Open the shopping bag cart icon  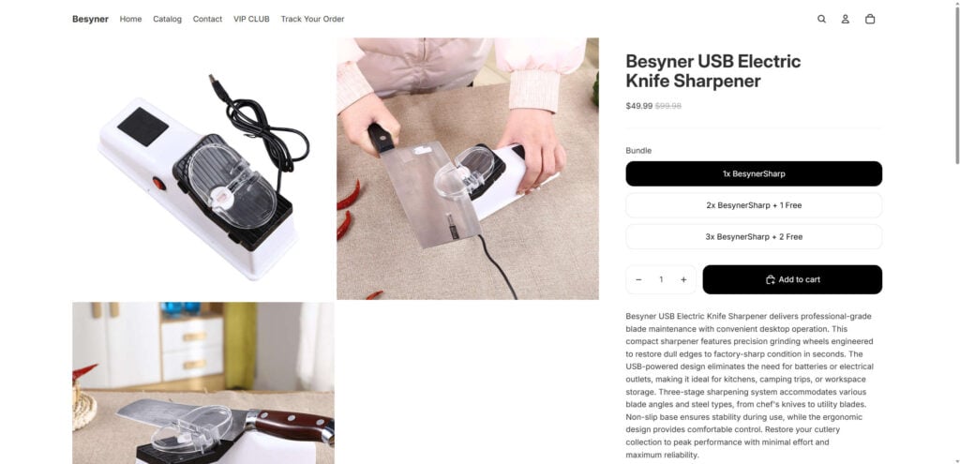tap(870, 19)
